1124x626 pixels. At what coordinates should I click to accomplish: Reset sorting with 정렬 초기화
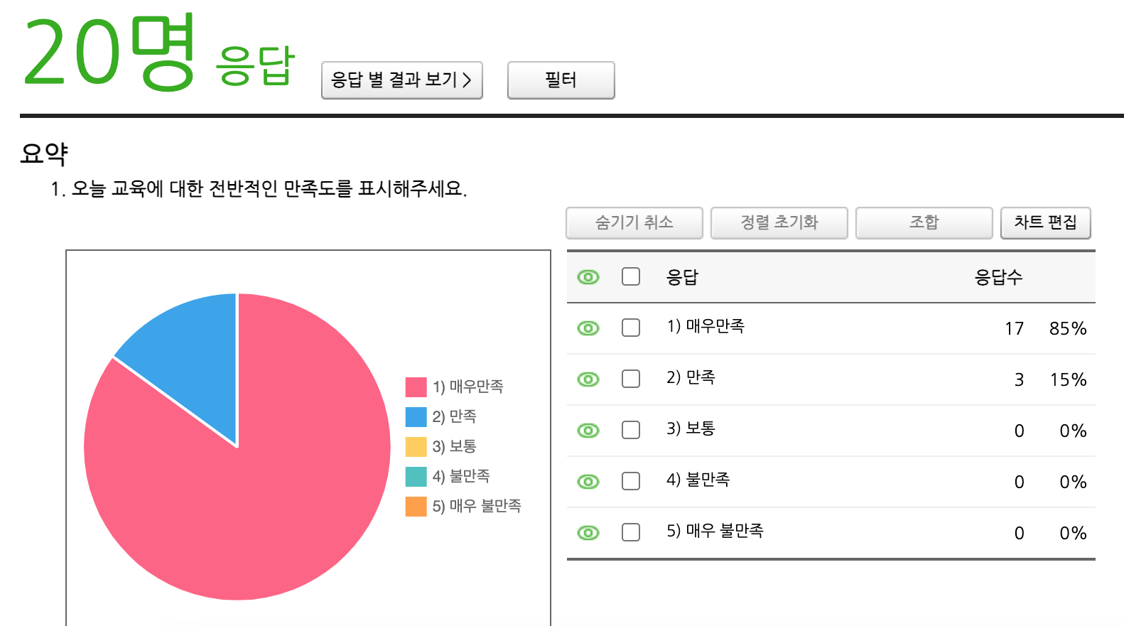[x=779, y=223]
